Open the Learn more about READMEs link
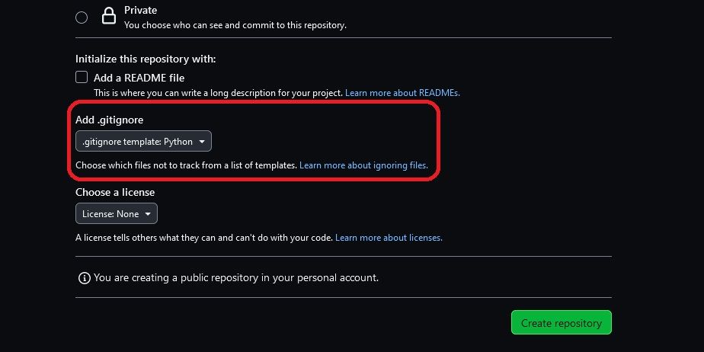The image size is (704, 352). point(402,93)
